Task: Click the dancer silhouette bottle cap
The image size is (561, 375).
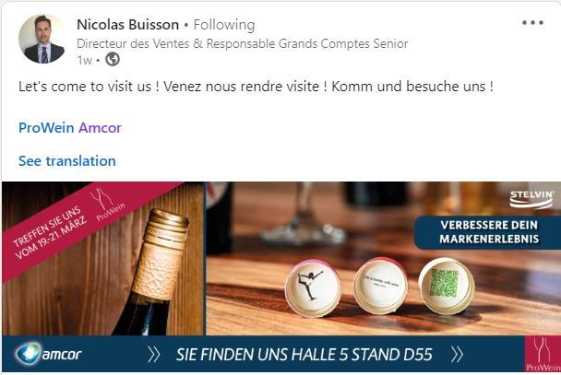Action: pyautogui.click(x=313, y=287)
